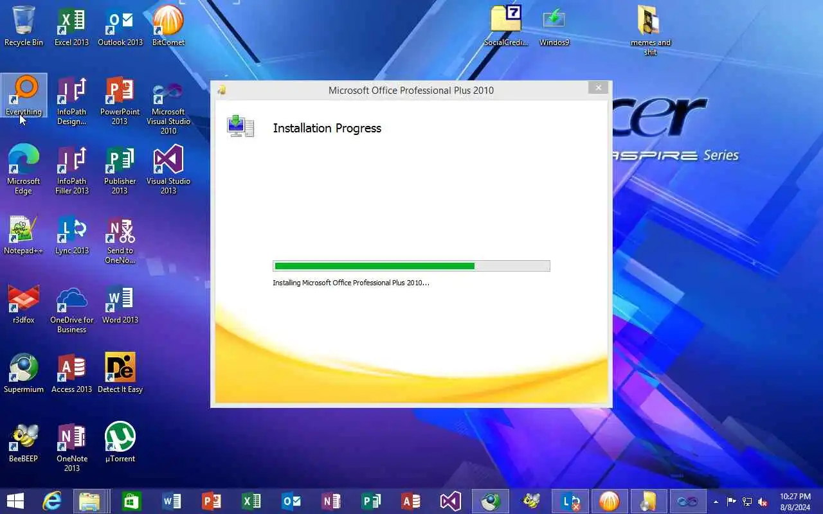Image resolution: width=823 pixels, height=514 pixels.
Task: Open Windows Store from taskbar
Action: [x=132, y=501]
